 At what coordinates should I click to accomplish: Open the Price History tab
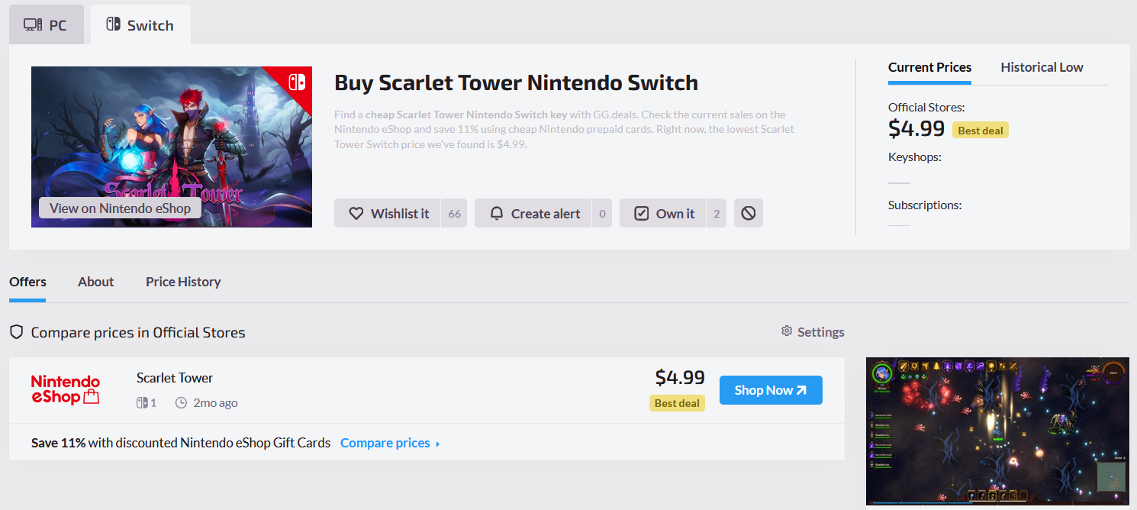[183, 282]
